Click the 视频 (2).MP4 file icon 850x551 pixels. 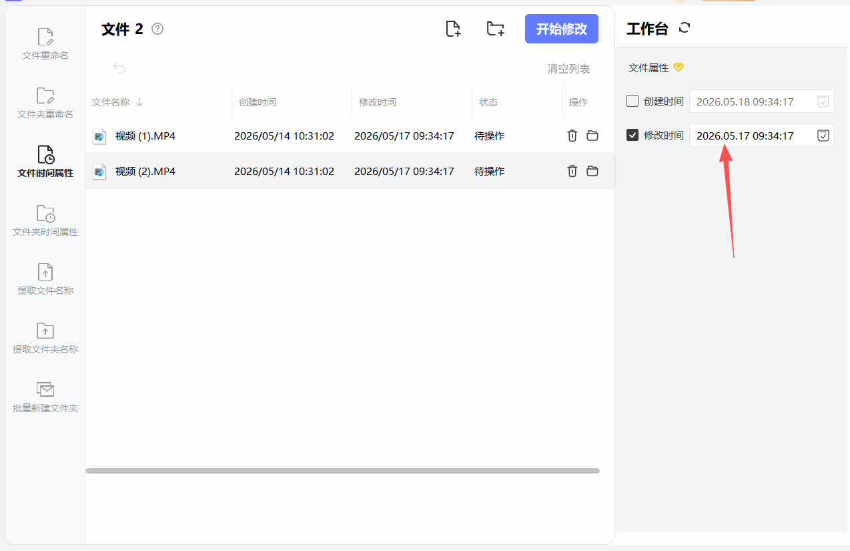99,172
